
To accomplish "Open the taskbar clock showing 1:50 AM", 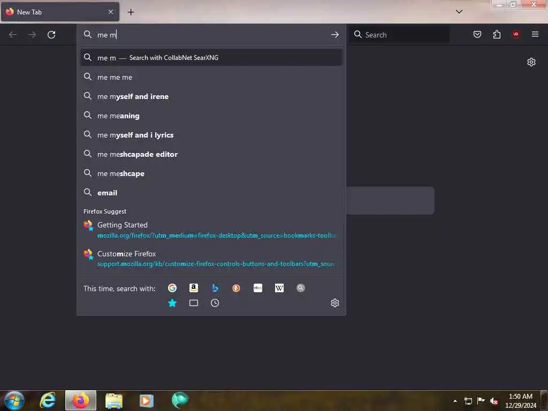I will tap(521, 401).
